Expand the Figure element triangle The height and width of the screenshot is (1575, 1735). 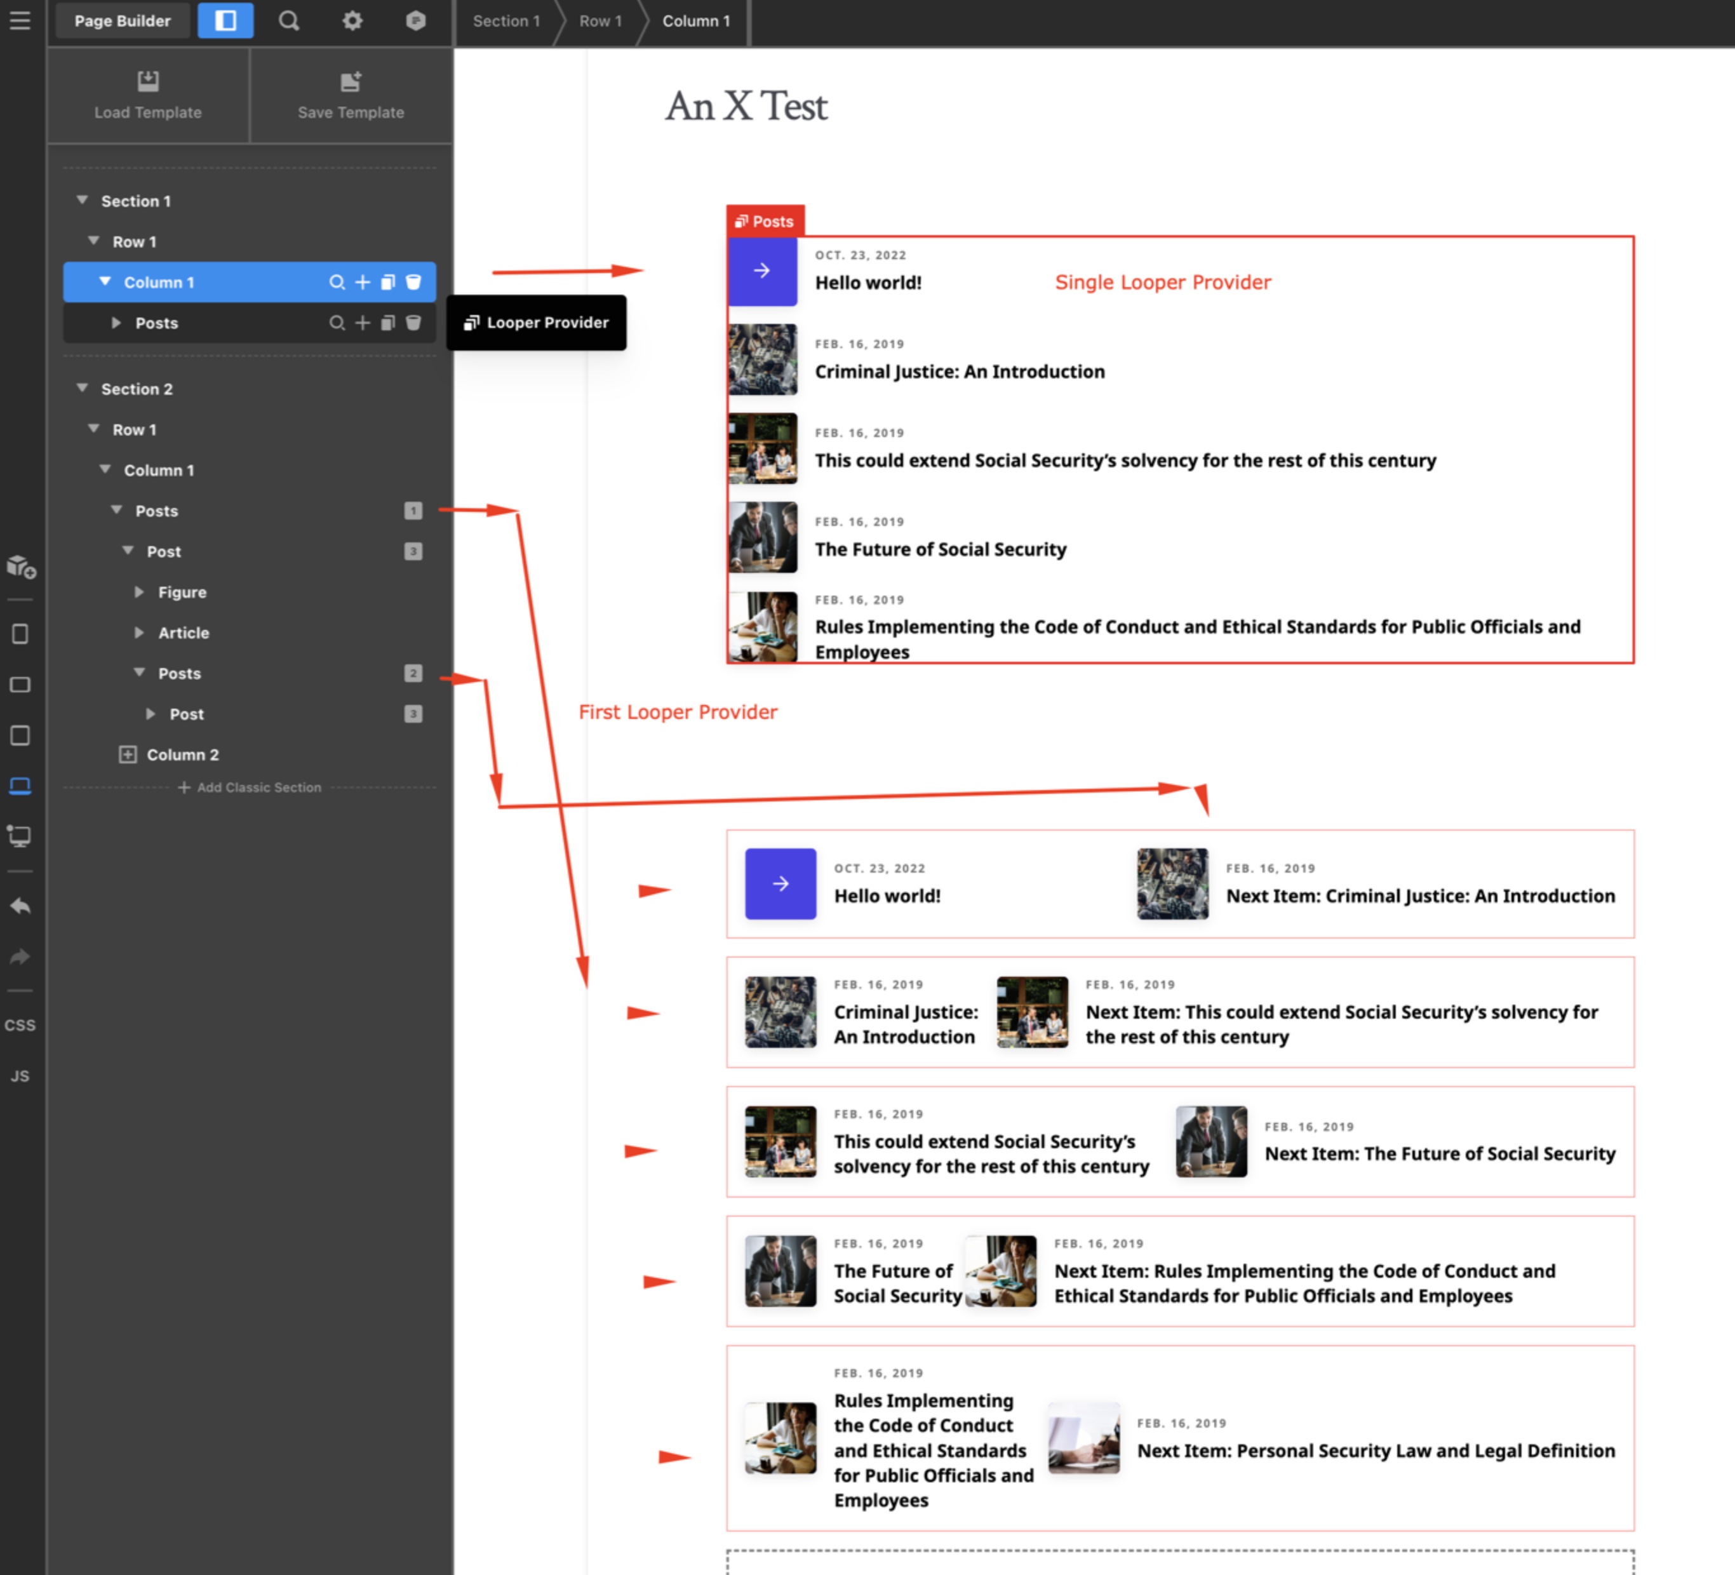pyautogui.click(x=140, y=592)
